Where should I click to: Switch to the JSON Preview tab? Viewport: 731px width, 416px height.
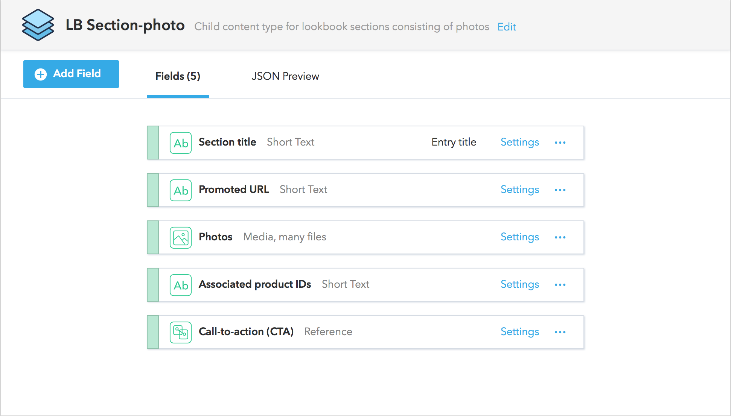(x=285, y=76)
